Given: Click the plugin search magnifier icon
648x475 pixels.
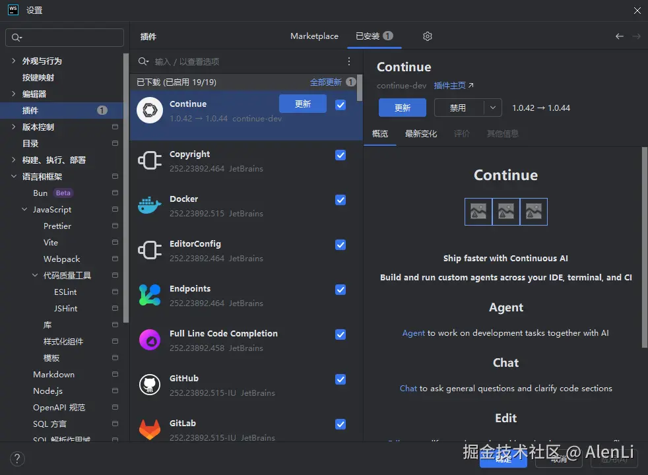Looking at the screenshot, I should click(143, 61).
